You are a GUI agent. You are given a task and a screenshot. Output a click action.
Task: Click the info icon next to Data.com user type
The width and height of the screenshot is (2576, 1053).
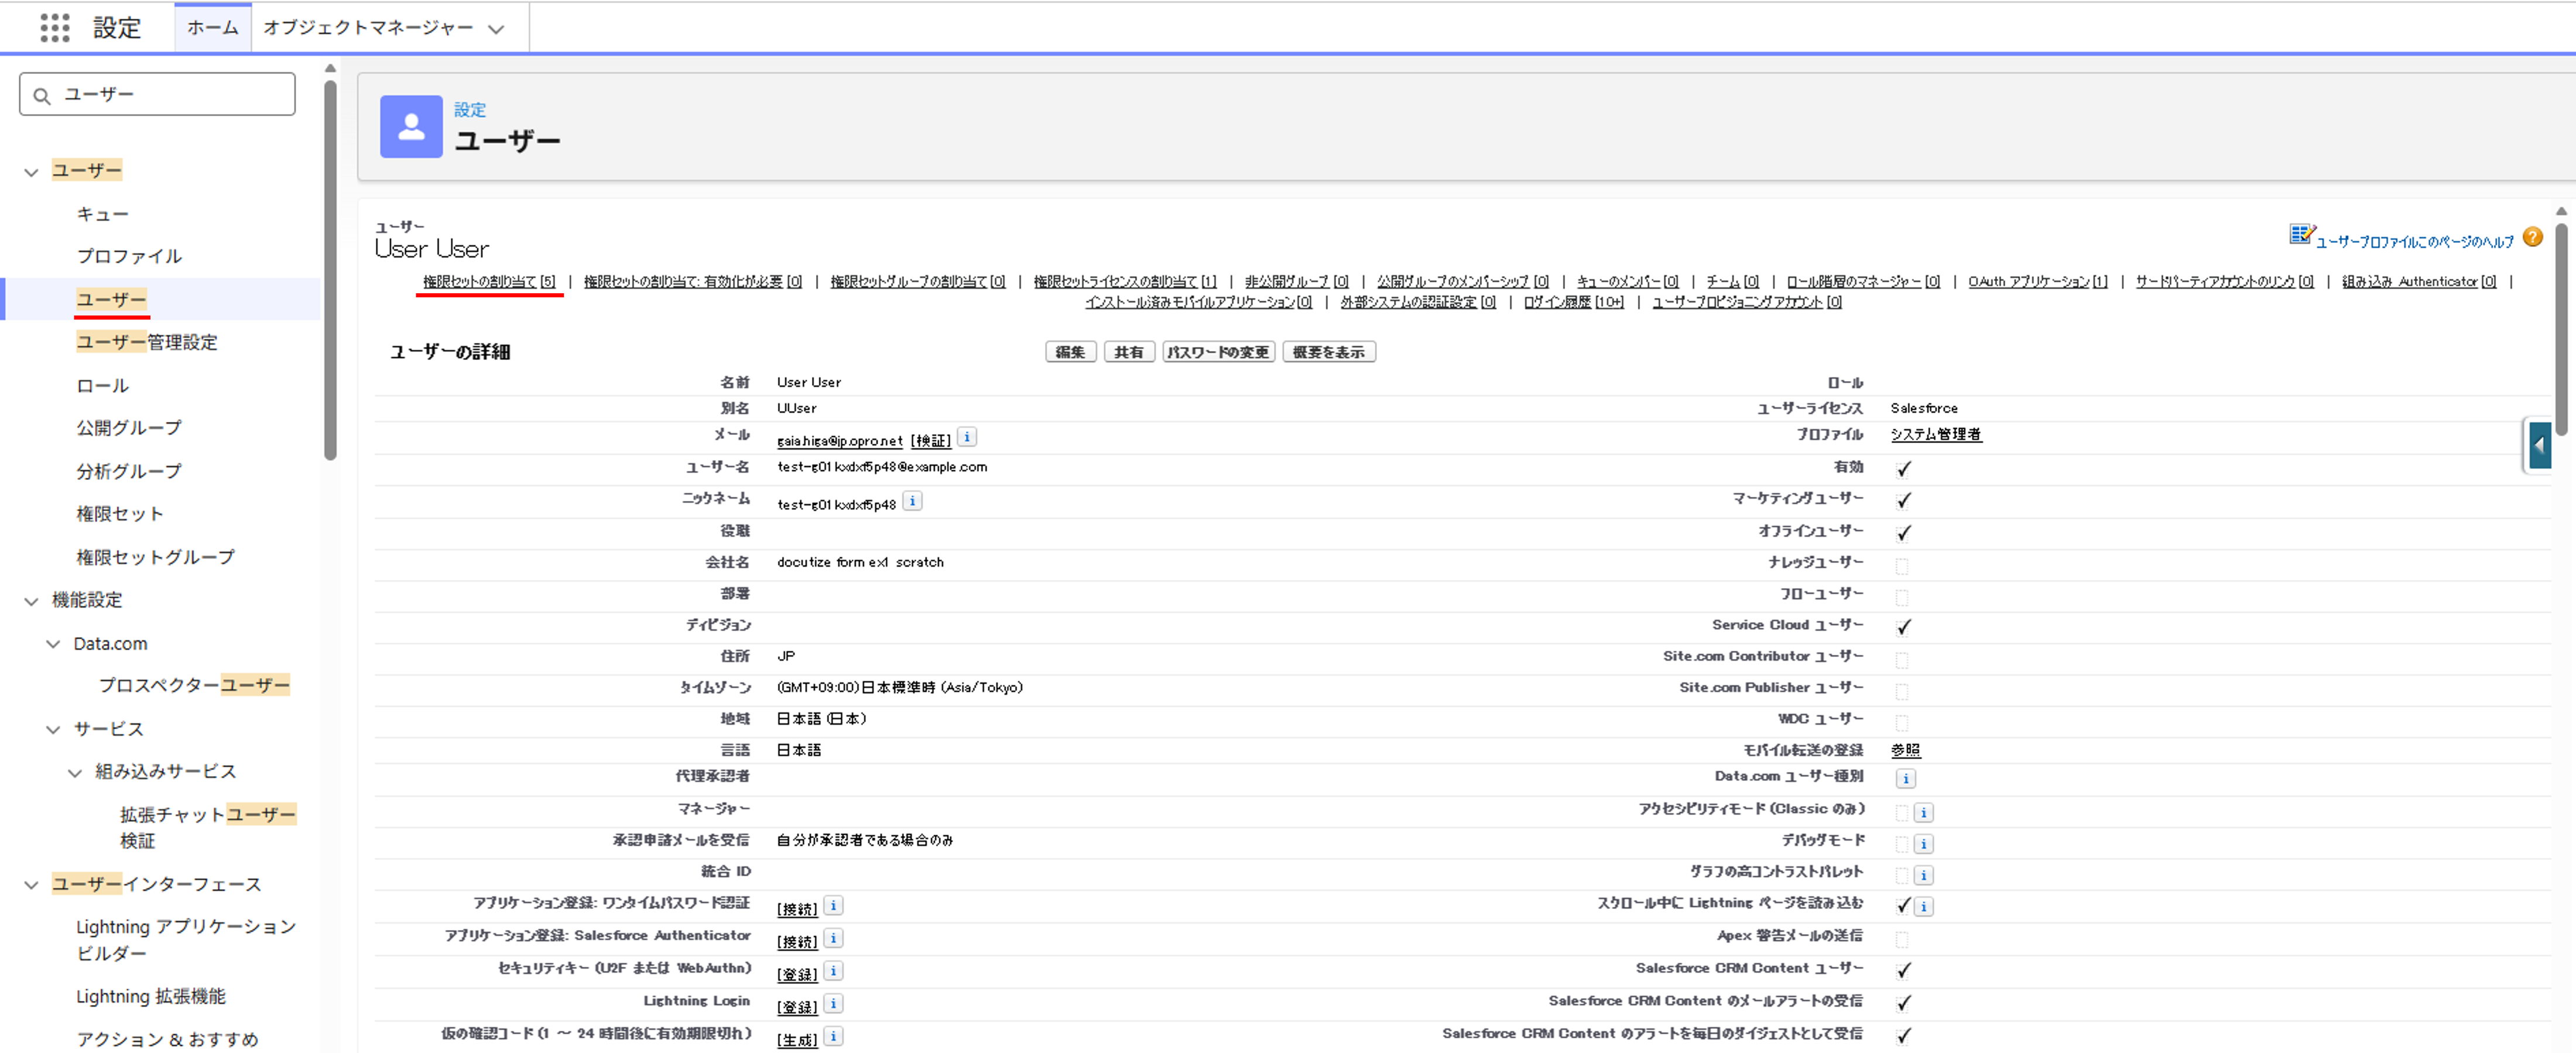[x=1906, y=778]
